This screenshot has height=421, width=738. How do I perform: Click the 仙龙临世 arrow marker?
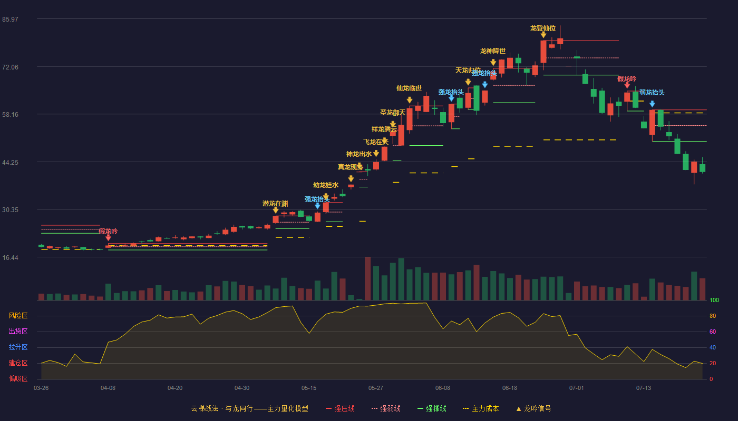(409, 100)
